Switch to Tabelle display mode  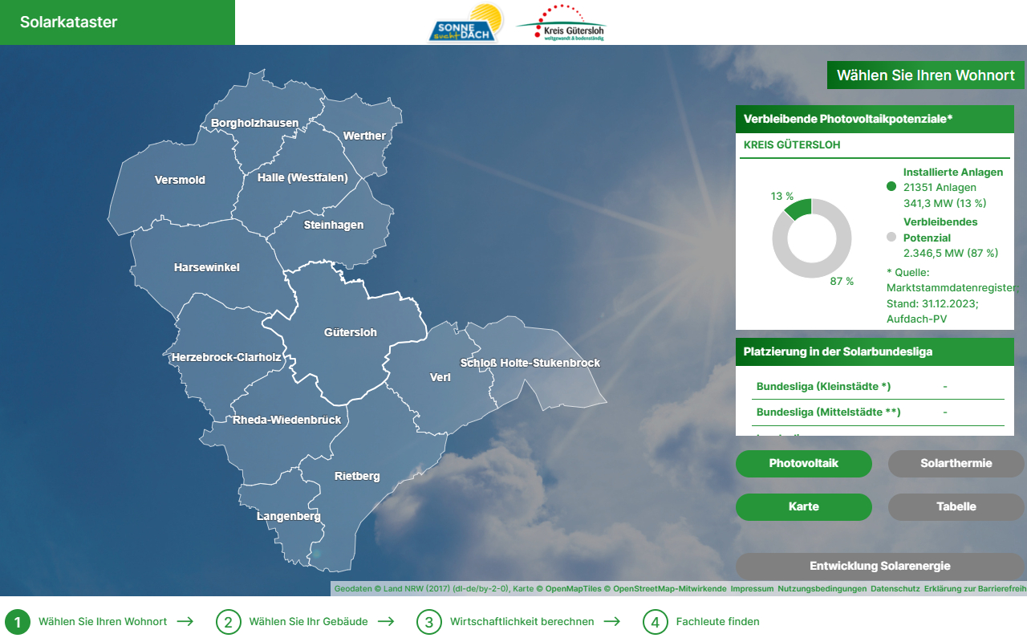point(956,507)
